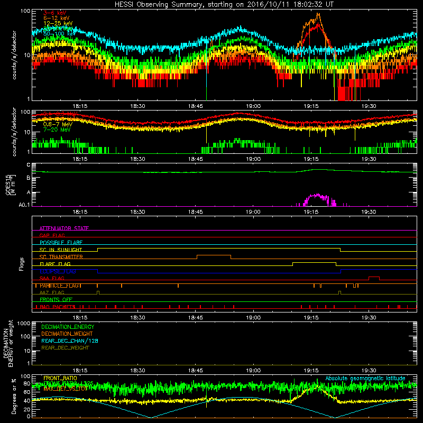423x423 pixels.
Task: Select the SC_IN_SUNLIGHT label
Action: tap(61, 250)
